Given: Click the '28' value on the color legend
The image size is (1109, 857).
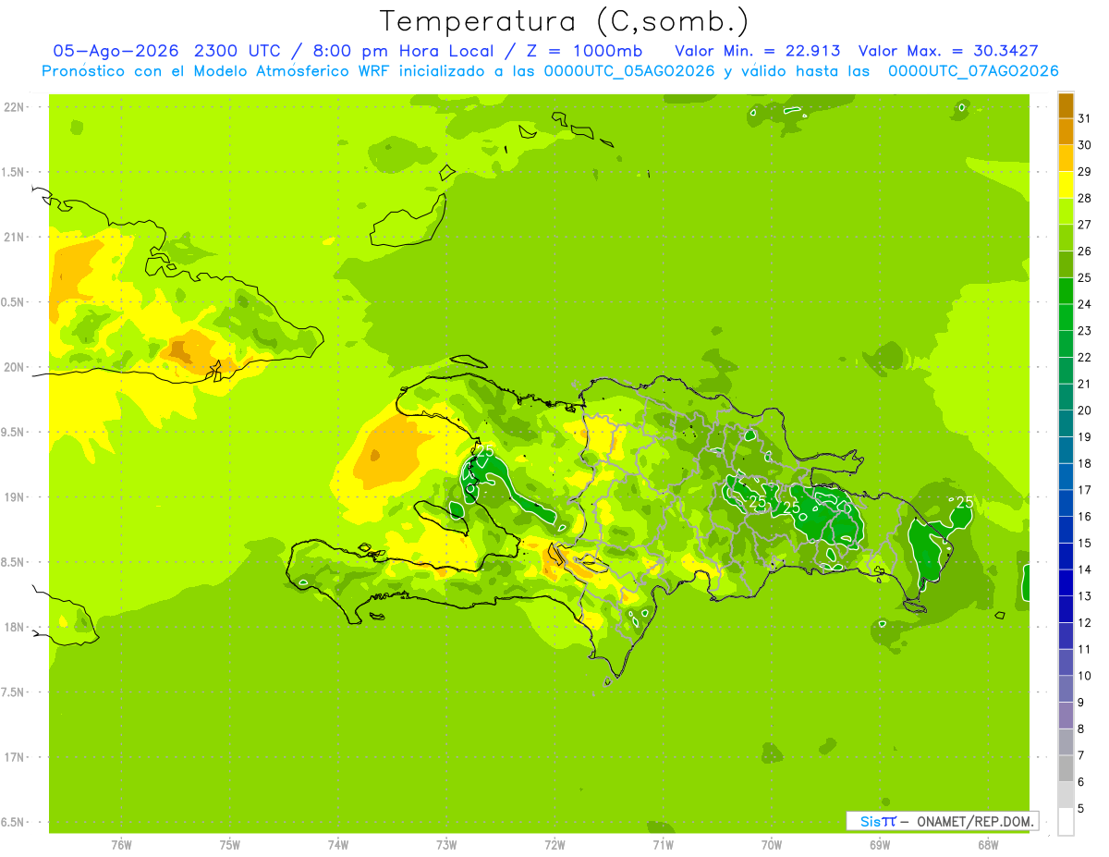Looking at the screenshot, I should [1085, 198].
